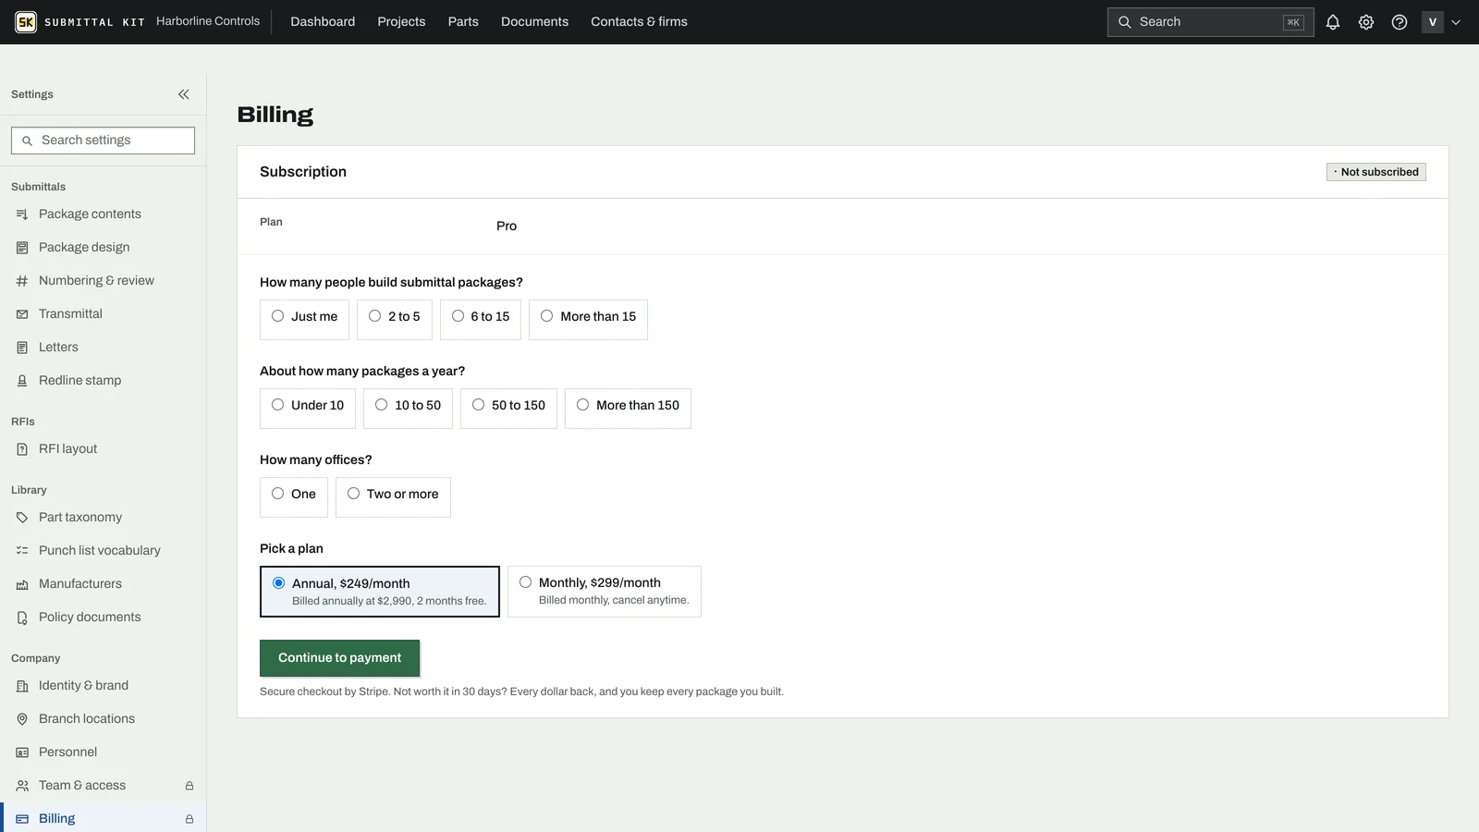This screenshot has width=1479, height=832.
Task: Click the Manufacturers factory icon
Action: (x=22, y=584)
